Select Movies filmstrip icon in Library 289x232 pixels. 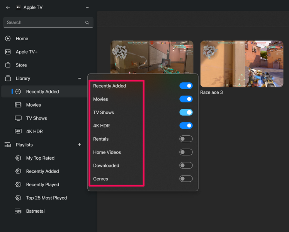click(18, 105)
